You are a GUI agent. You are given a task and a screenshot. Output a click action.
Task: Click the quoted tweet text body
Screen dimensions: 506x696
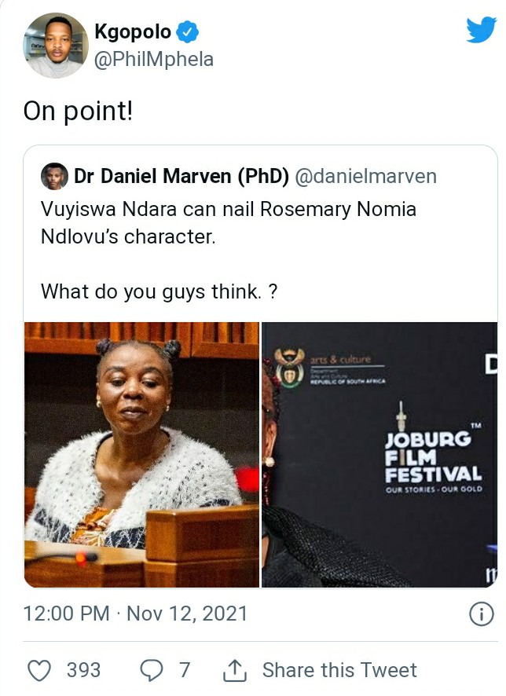[x=229, y=251]
